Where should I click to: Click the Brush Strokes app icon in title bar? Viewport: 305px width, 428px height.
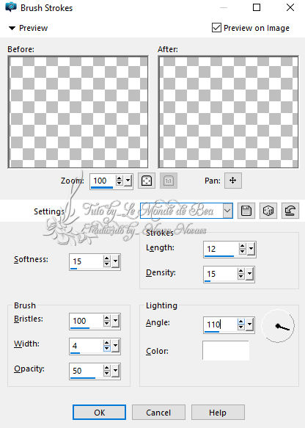point(10,7)
